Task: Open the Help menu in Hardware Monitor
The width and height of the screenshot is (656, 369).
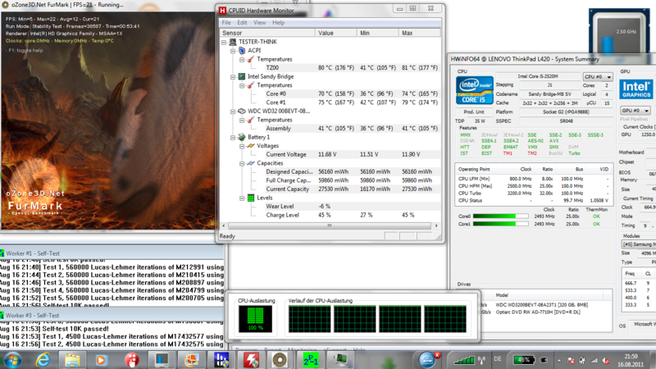Action: tap(278, 23)
